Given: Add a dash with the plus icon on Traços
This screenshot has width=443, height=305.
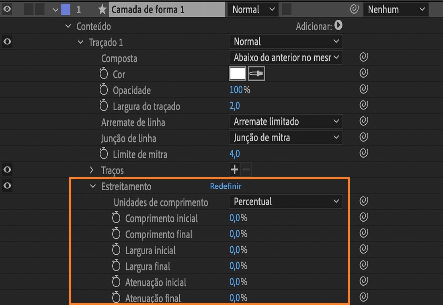Looking at the screenshot, I should tap(234, 169).
